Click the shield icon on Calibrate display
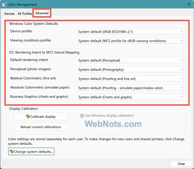The height and width of the screenshot is (169, 194). point(28,117)
